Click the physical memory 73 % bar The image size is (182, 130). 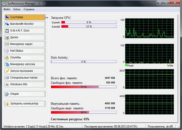click(84, 87)
